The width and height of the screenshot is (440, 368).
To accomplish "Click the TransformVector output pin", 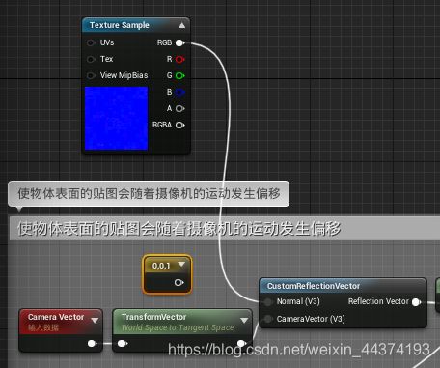I will click(x=242, y=344).
